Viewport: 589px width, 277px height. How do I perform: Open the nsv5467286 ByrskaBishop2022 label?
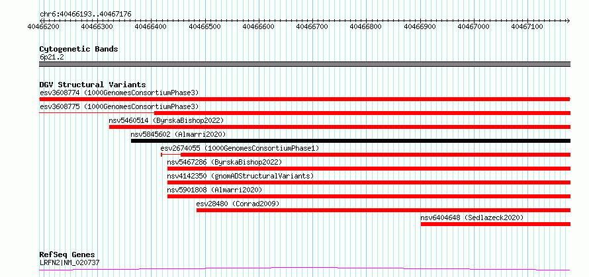[224, 162]
